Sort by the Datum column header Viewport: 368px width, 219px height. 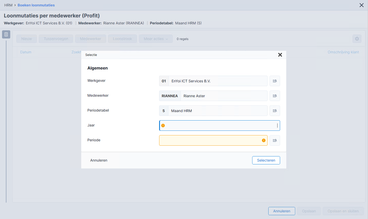coord(26,52)
